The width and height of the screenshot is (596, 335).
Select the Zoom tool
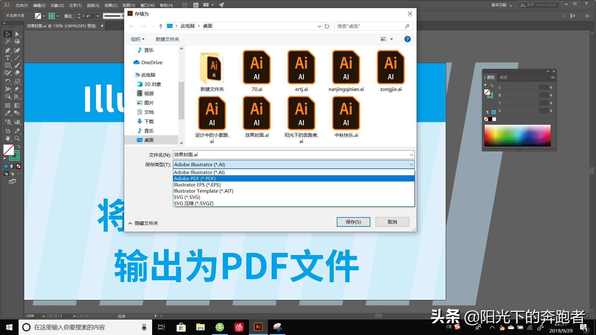coord(17,139)
